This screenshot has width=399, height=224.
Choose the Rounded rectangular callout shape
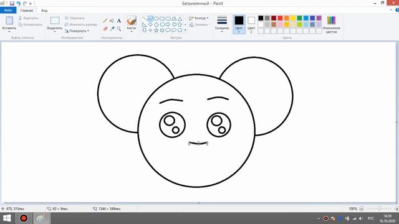[168, 30]
